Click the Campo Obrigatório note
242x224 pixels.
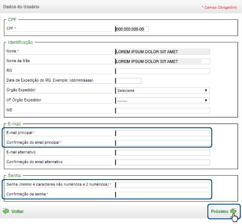220,7
